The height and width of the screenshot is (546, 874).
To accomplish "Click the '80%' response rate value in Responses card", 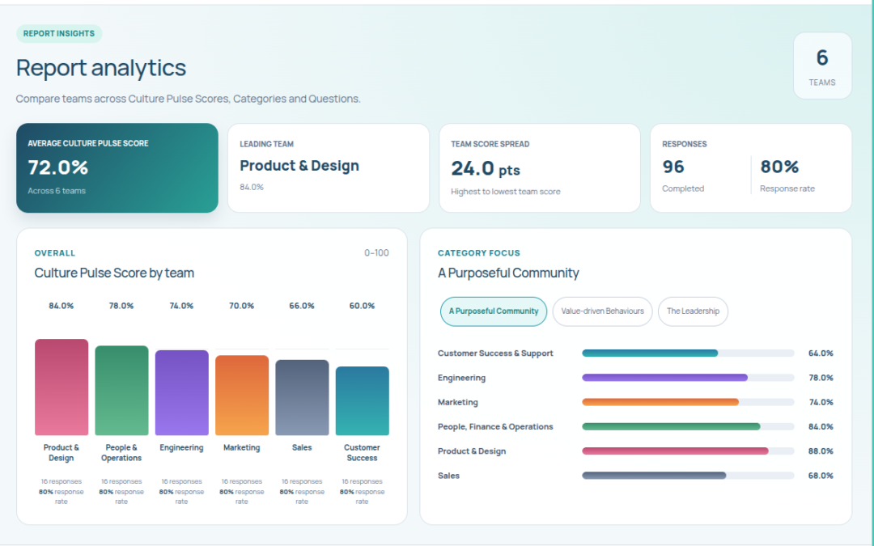I will click(x=779, y=167).
